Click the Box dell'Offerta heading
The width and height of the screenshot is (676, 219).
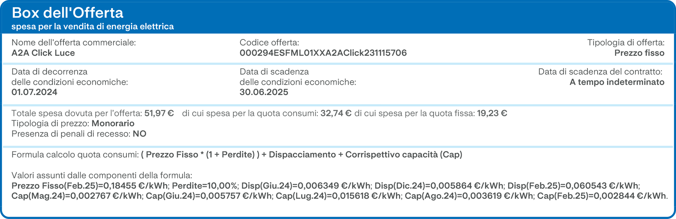(67, 13)
